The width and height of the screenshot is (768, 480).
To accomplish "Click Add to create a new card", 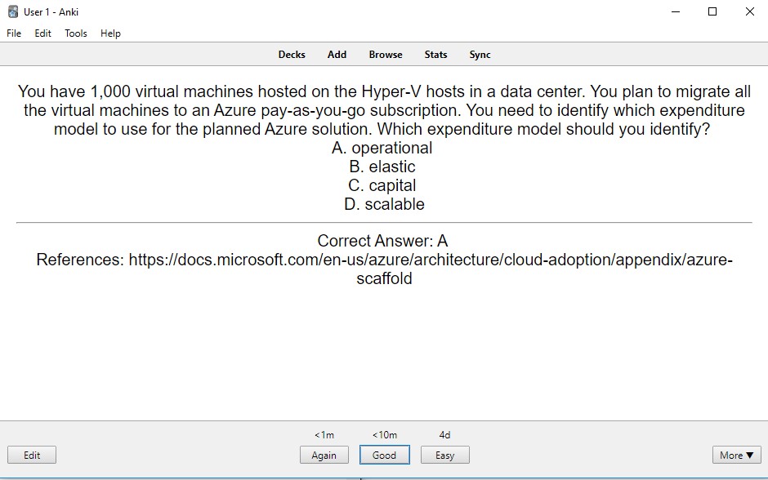I will coord(337,55).
